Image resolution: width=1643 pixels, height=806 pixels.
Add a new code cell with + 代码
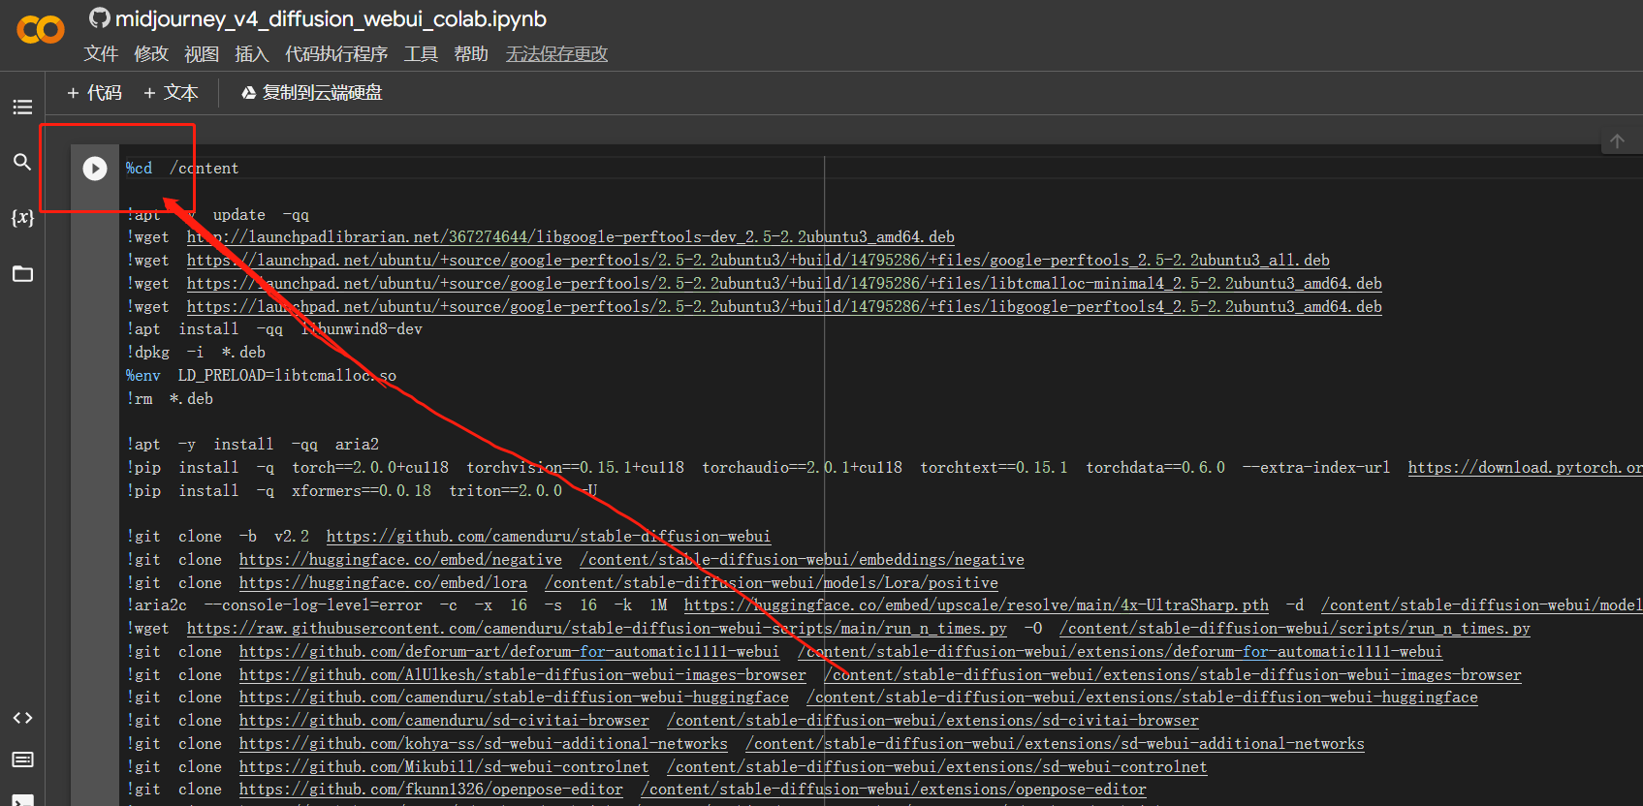tap(94, 93)
